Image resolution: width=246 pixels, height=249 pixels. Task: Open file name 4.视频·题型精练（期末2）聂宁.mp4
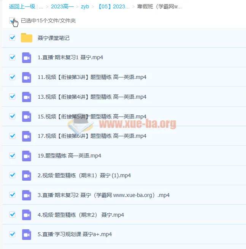(81, 215)
